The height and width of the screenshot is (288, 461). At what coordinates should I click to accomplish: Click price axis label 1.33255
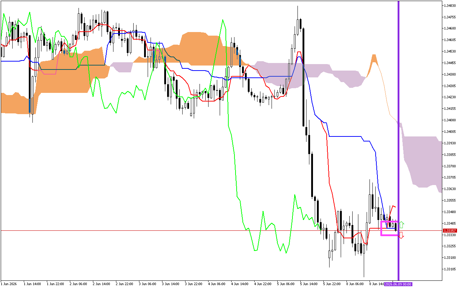point(450,247)
